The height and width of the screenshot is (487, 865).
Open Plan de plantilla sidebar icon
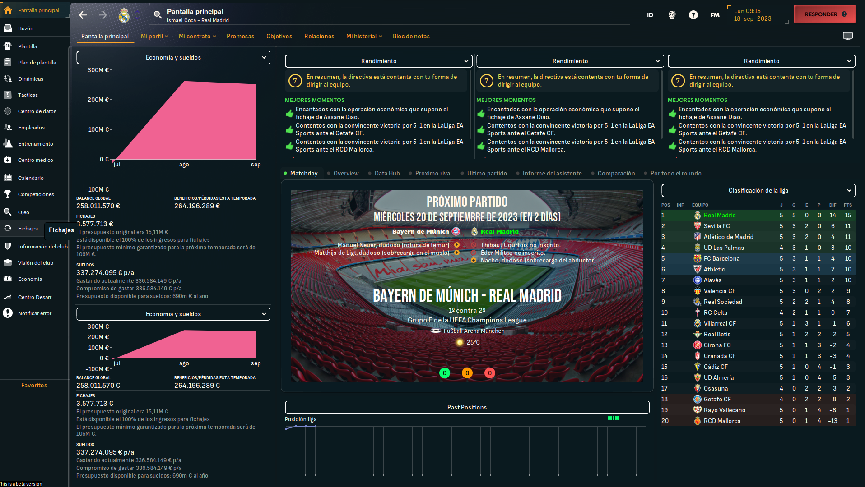pos(8,62)
